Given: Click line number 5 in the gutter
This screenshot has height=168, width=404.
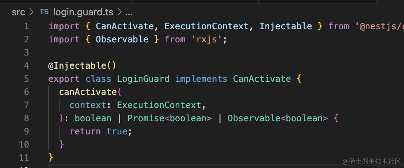Looking at the screenshot, I should point(26,79).
